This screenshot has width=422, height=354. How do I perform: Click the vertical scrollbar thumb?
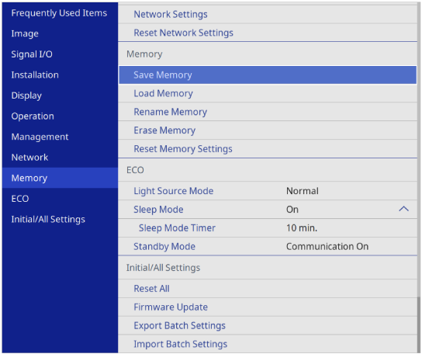[x=419, y=324]
